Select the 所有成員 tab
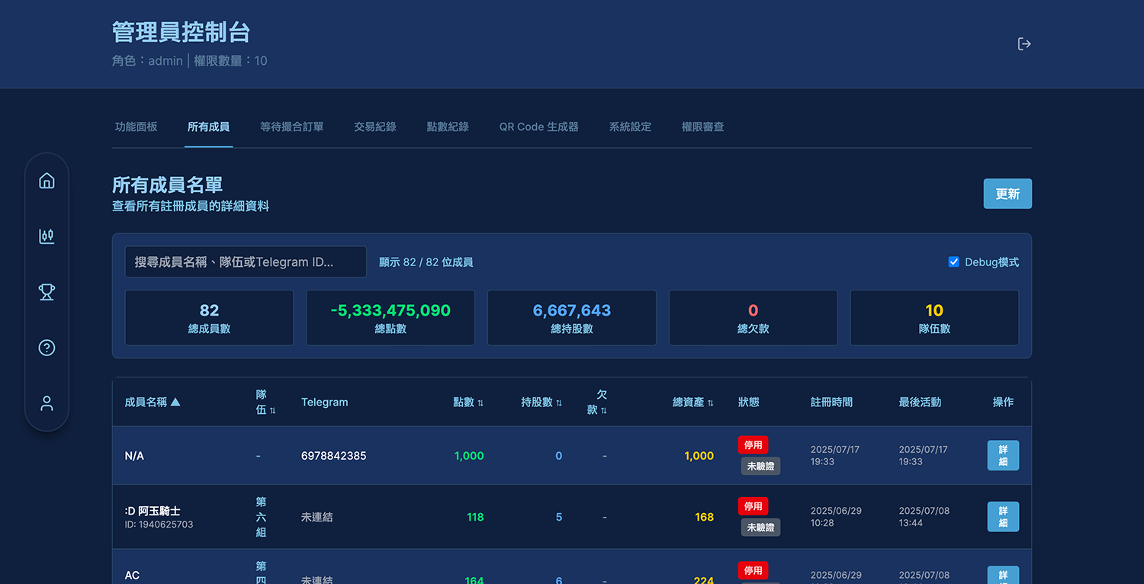 (209, 127)
